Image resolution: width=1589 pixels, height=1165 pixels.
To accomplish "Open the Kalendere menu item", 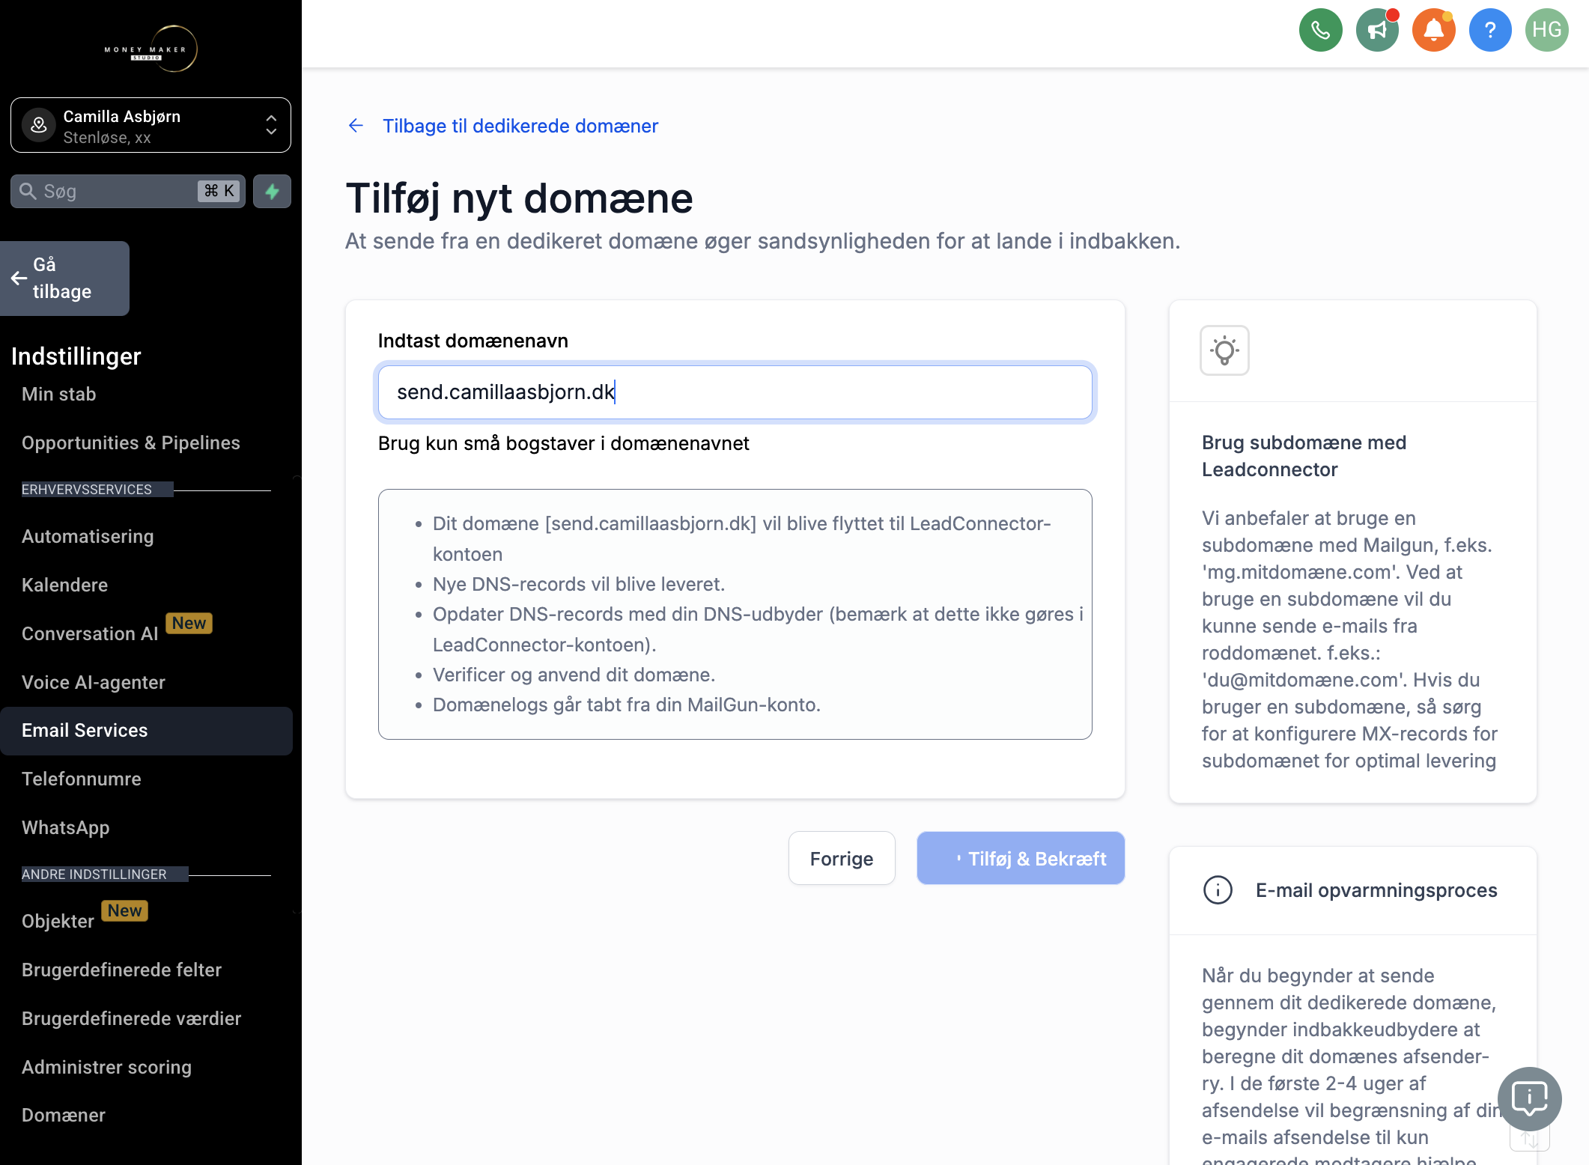I will pyautogui.click(x=64, y=585).
